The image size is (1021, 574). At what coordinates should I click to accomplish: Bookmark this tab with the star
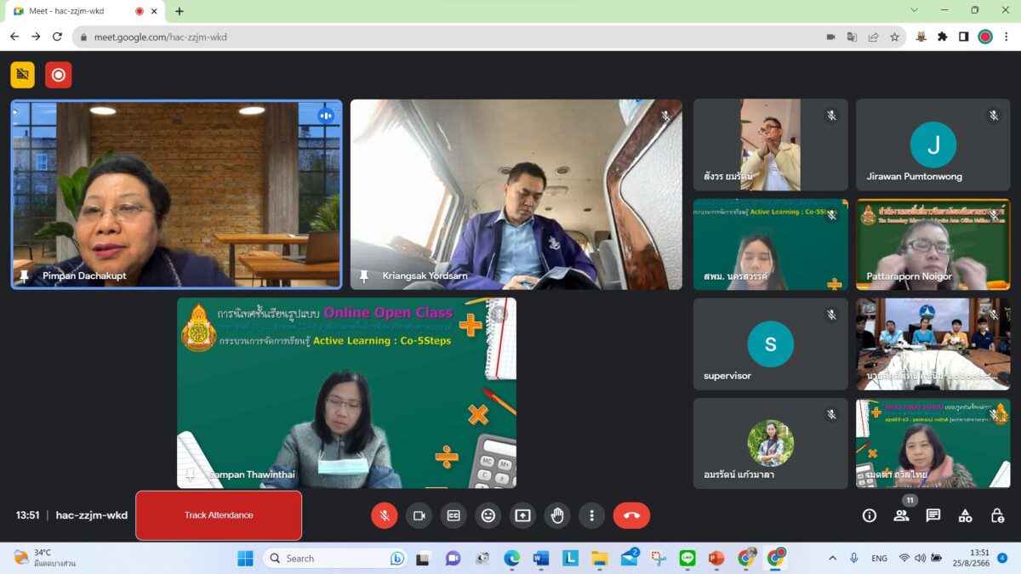[x=894, y=37]
